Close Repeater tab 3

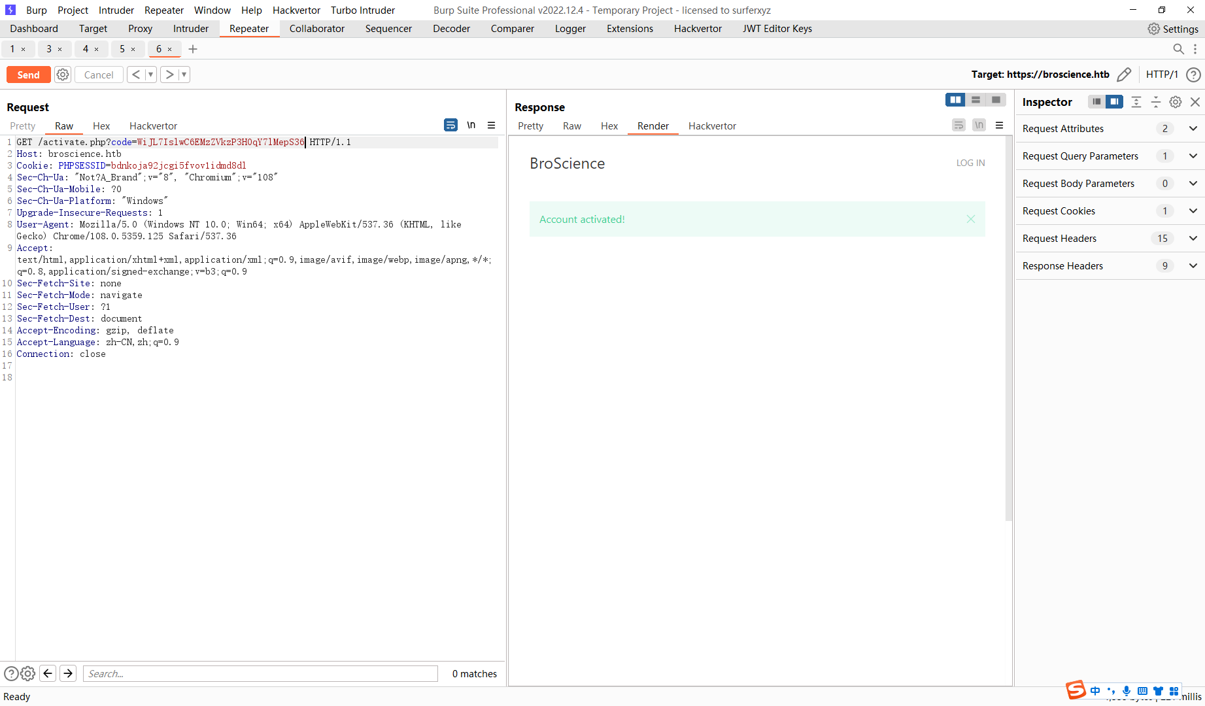coord(60,49)
